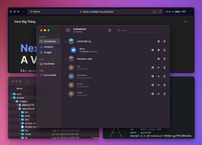Stop the orbstack-web group
202x145 pixels.
(x=159, y=59)
